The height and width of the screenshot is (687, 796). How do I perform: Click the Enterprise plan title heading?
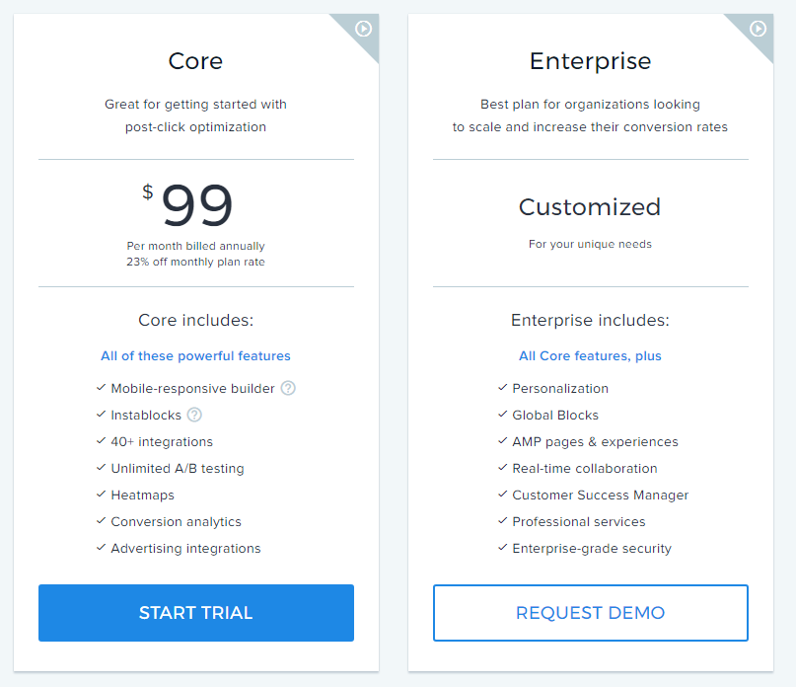[590, 61]
